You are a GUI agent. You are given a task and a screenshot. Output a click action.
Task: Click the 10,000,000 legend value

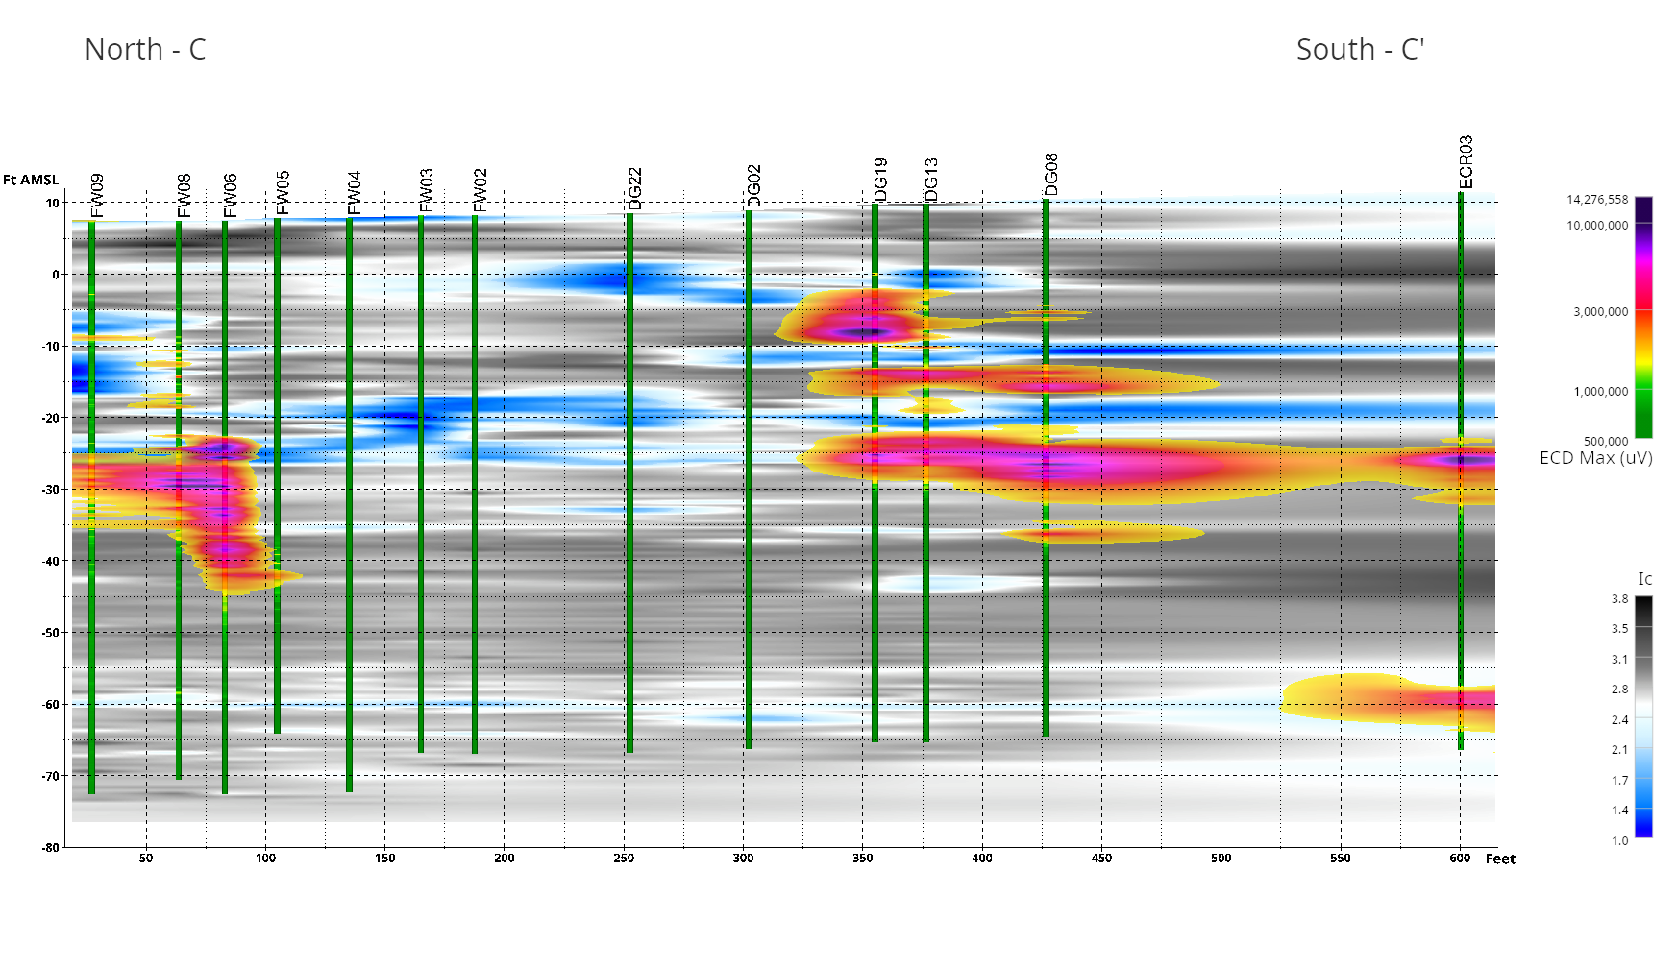point(1597,226)
